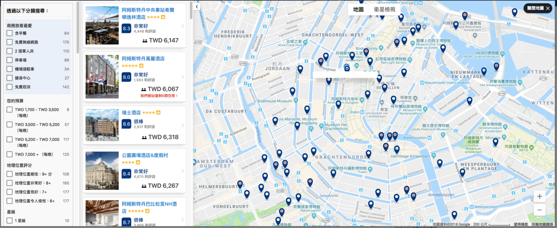This screenshot has height=228, width=557.
Task: Open the 阿姆斯特丹萬麗酒店 hotel link
Action: click(143, 59)
